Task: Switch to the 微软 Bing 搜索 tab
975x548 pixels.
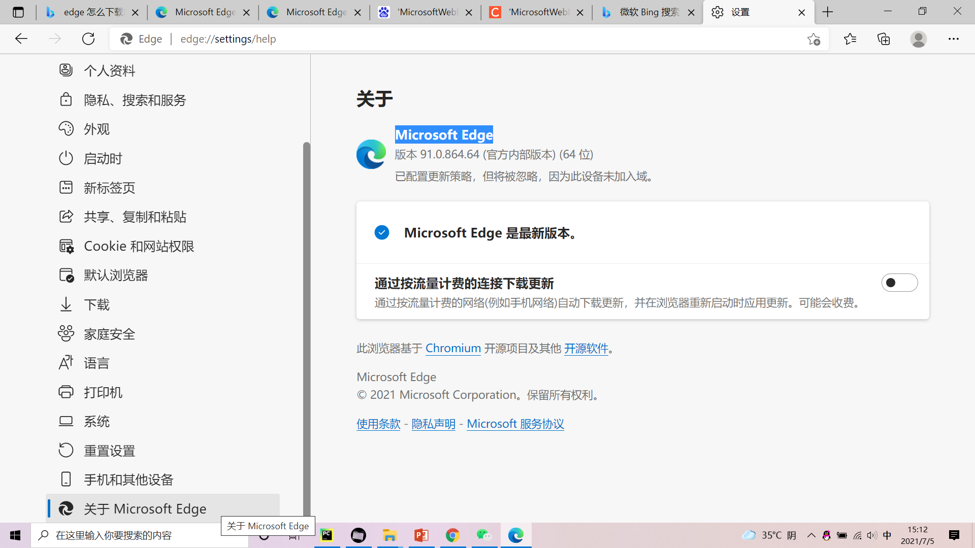Action: 648,12
